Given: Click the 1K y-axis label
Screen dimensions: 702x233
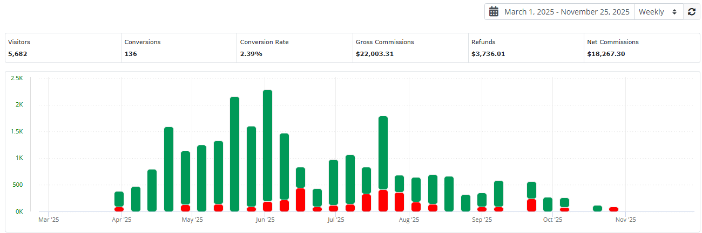Looking at the screenshot, I should click(x=18, y=158).
